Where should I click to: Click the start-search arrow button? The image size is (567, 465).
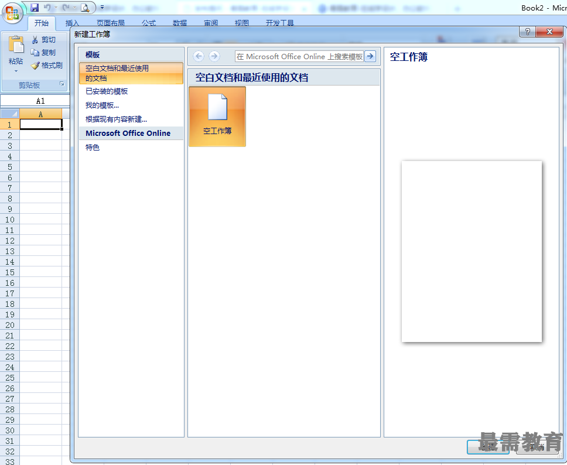coord(370,56)
